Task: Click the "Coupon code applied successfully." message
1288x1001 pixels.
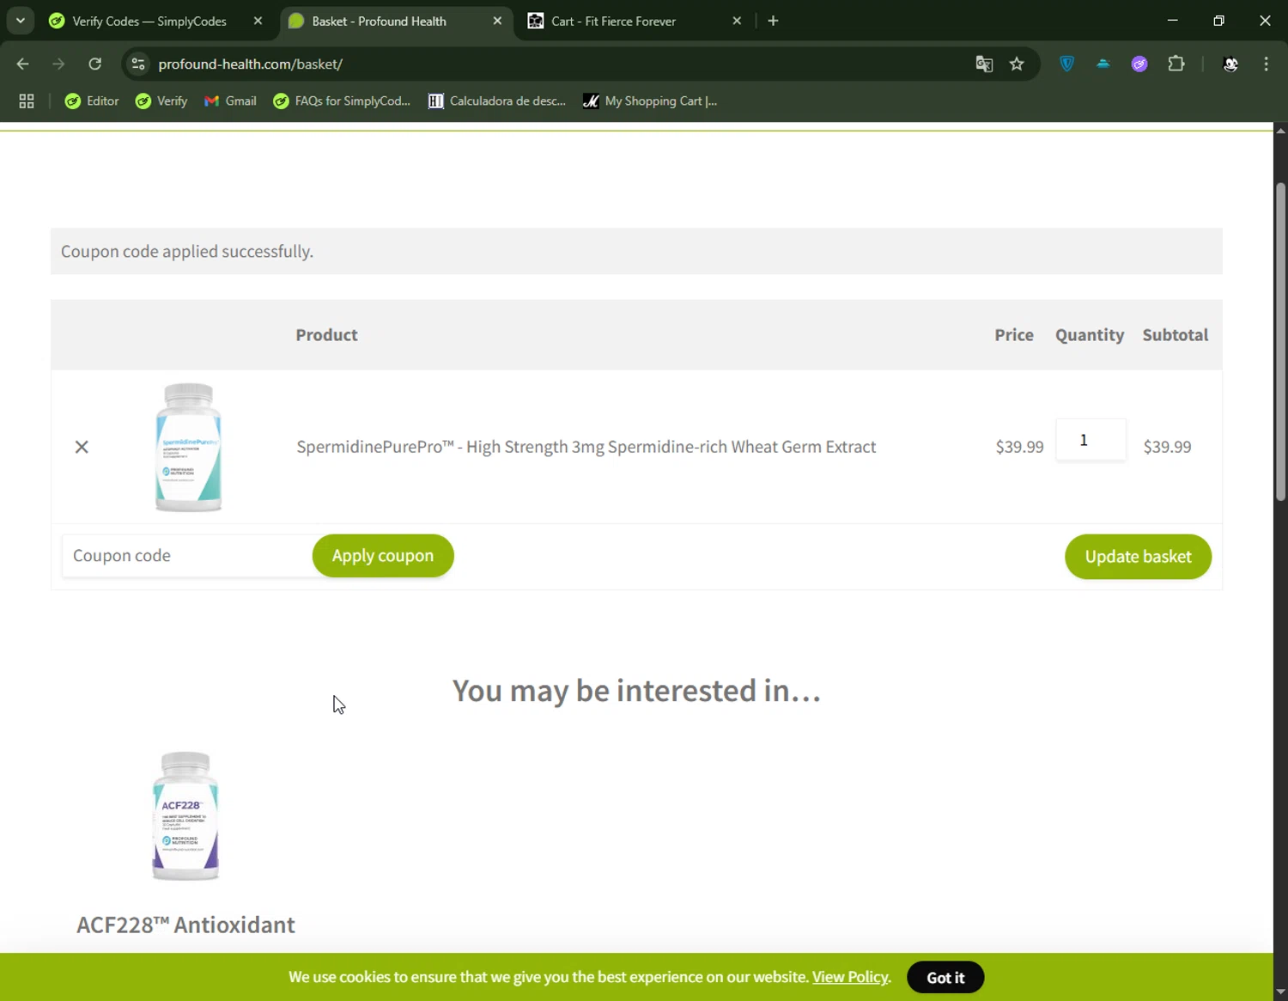Action: (187, 252)
